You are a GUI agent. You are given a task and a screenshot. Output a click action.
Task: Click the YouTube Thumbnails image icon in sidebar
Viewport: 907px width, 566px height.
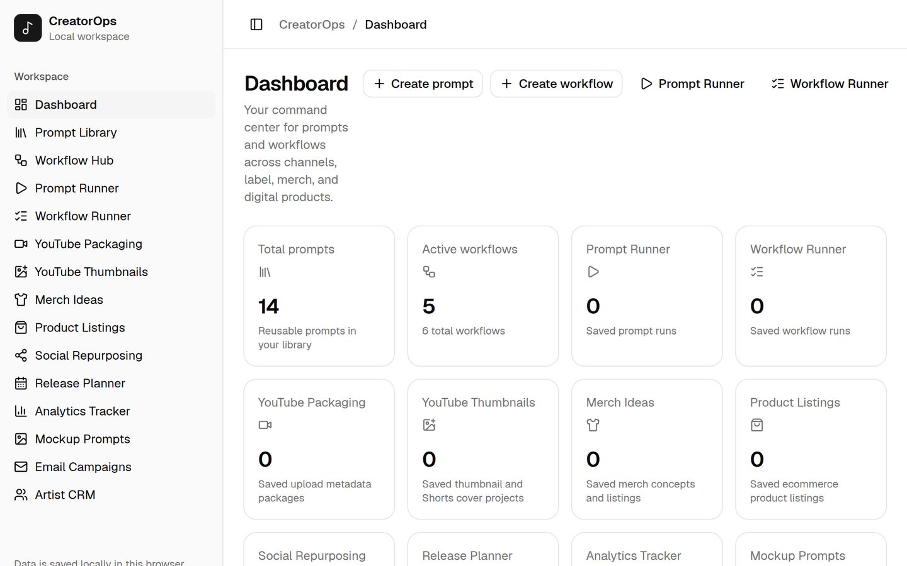click(21, 272)
